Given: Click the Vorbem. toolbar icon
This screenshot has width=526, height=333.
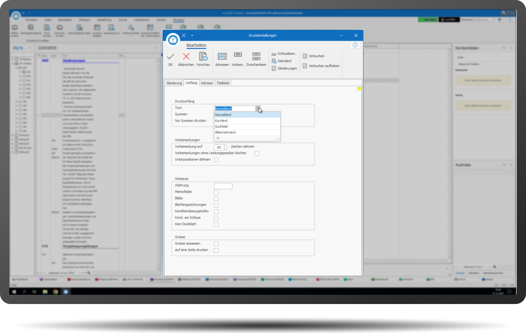Looking at the screenshot, I should 237,55.
